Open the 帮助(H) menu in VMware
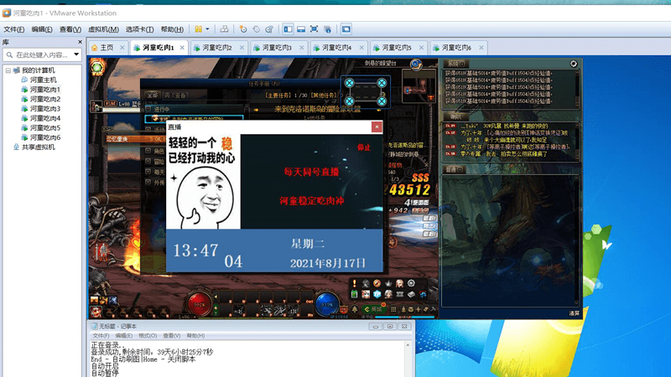This screenshot has height=377, width=671. tap(172, 29)
